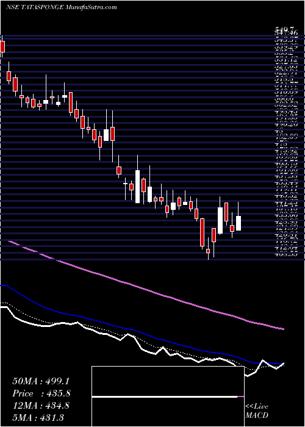Viewport: 305px width, 427px height.
Task: Click the NSE TATASPONGE MunafaSutra.com title
Action: click(61, 7)
